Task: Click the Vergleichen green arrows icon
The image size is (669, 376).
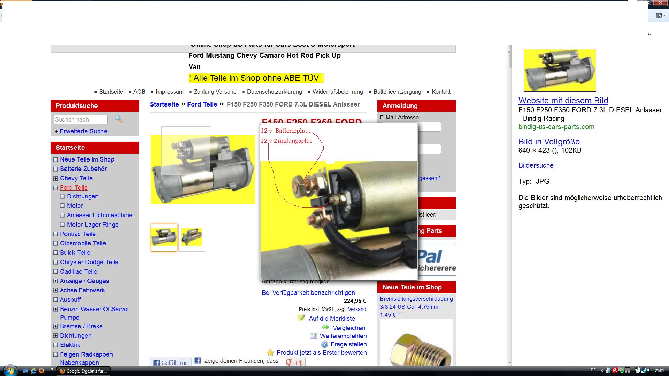Action: pyautogui.click(x=325, y=327)
